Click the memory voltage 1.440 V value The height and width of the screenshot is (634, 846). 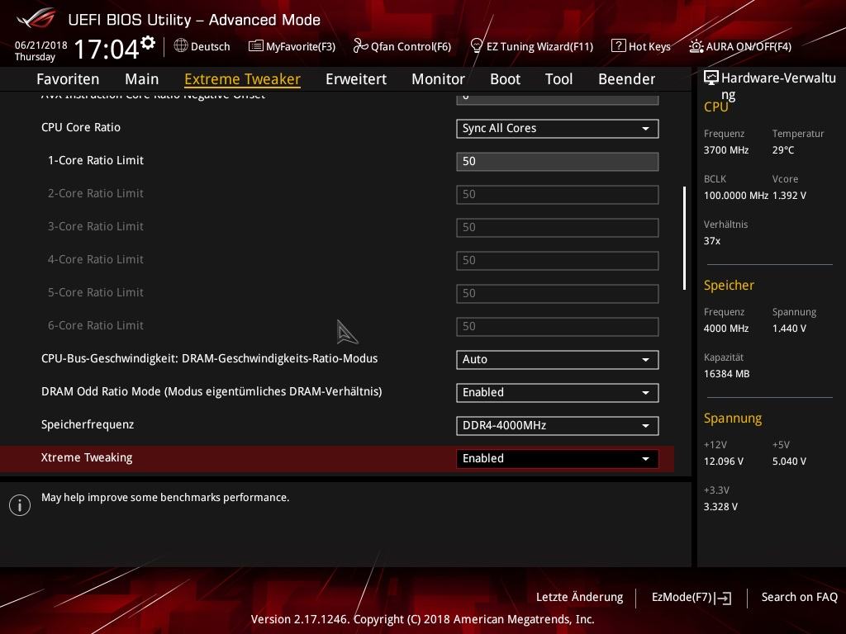[x=789, y=329]
